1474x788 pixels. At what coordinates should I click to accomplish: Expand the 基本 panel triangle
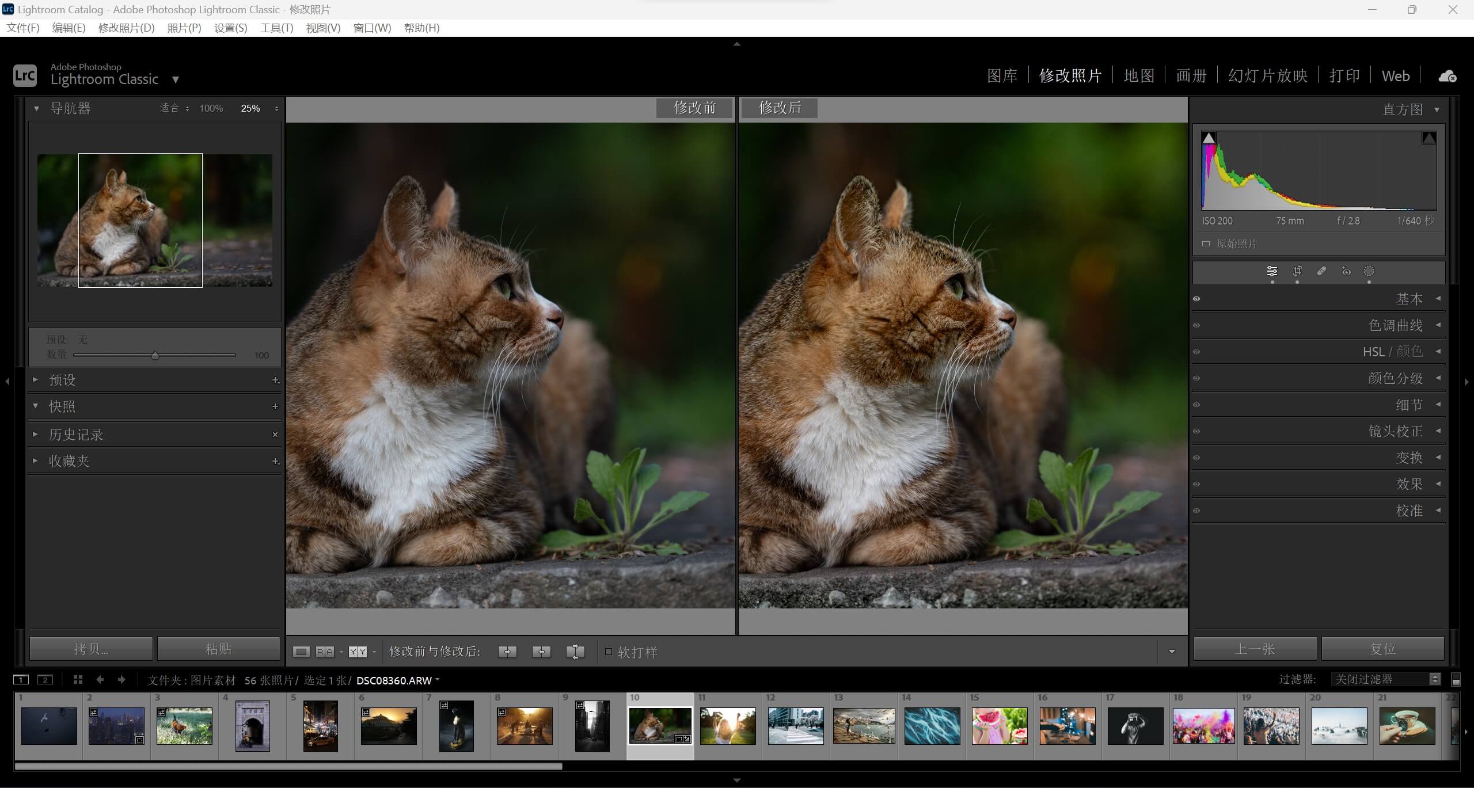coord(1438,298)
